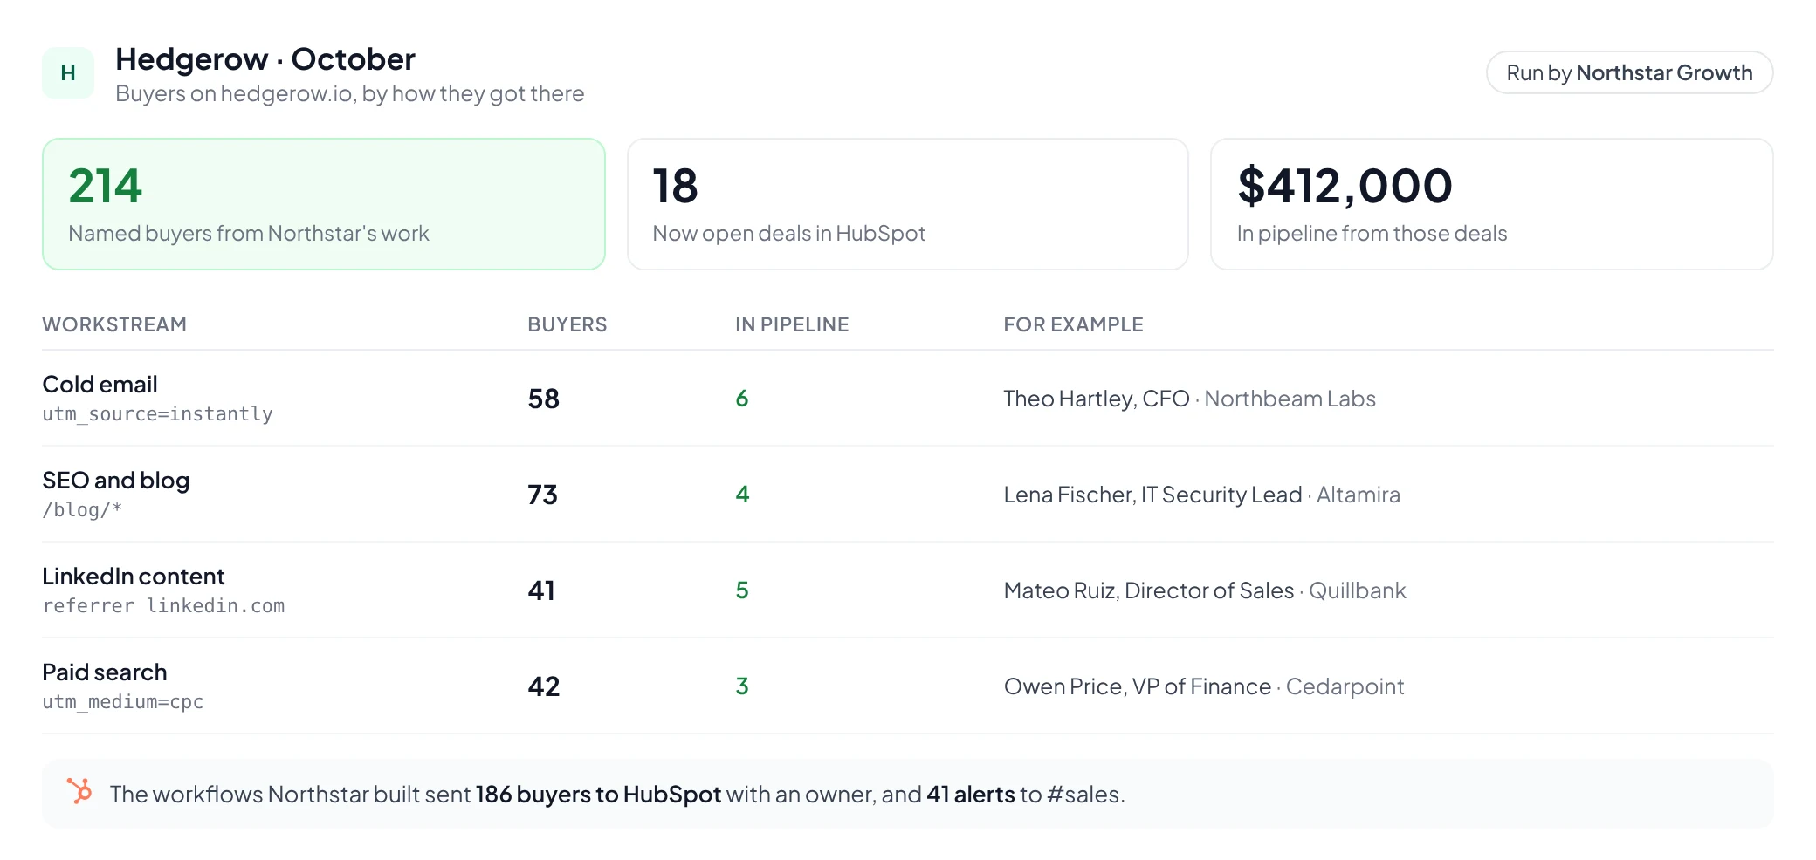The height and width of the screenshot is (860, 1816).
Task: Click the buyers count 58 for Cold email
Action: [544, 399]
